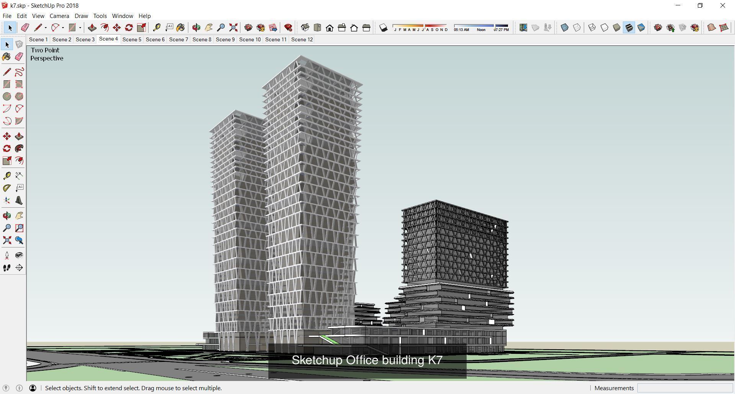Enable Monochrome face style

click(641, 28)
